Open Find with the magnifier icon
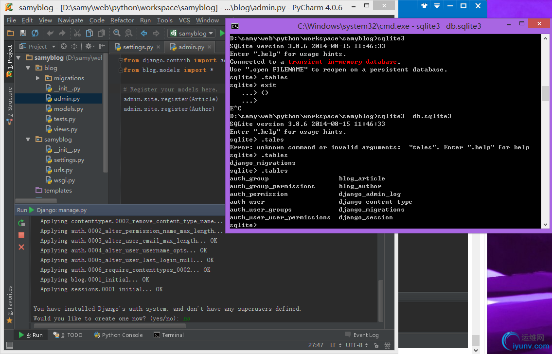 117,34
